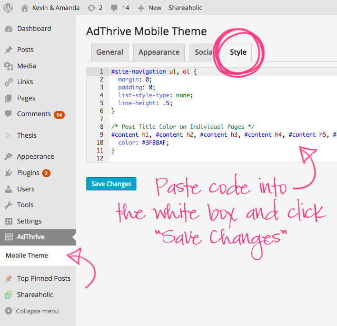Click the updates refresh icon
The image size is (337, 326).
click(91, 8)
